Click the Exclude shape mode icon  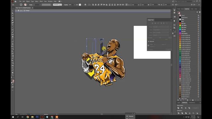coord(189,108)
